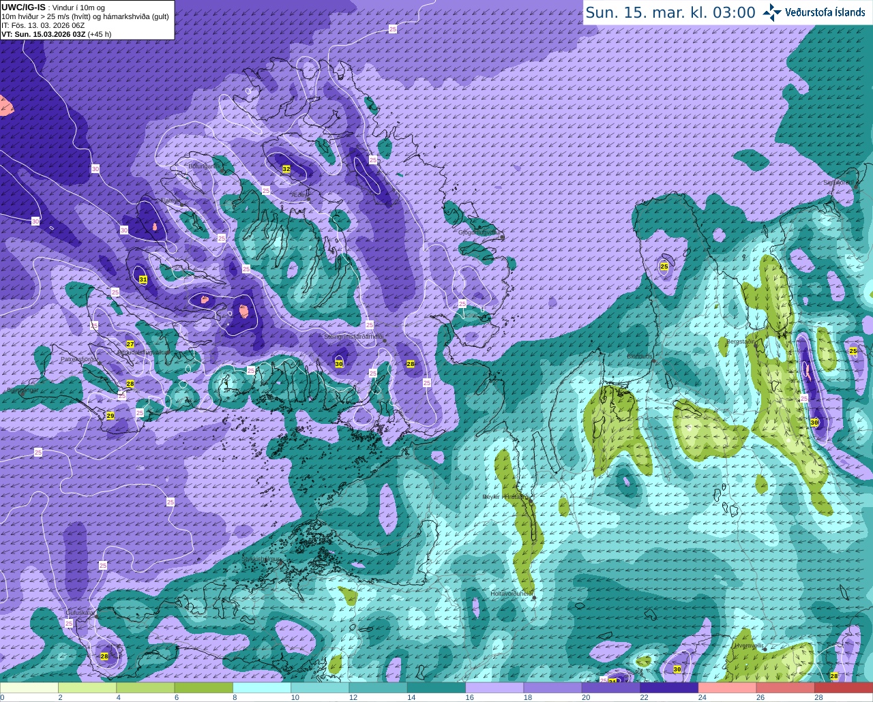Select the 14–16 m/s dark teal legend swatch

click(436, 688)
